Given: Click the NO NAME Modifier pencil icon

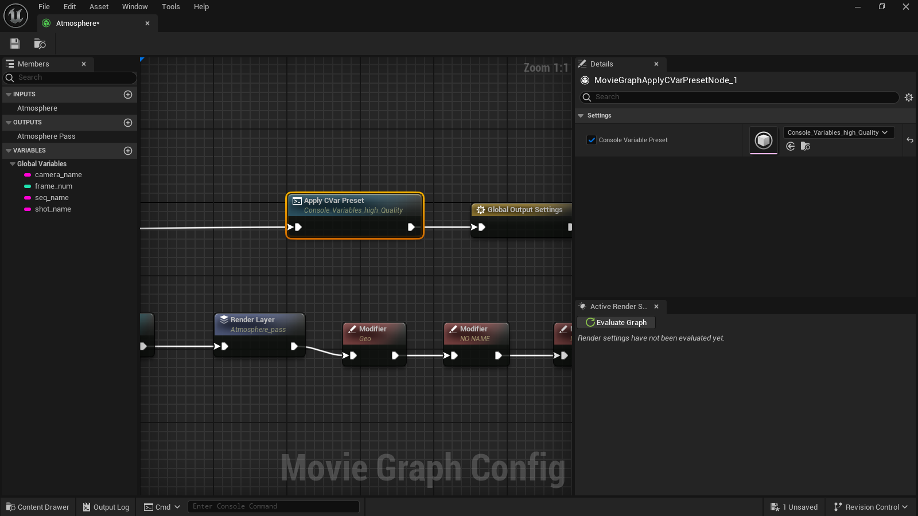Looking at the screenshot, I should click(x=453, y=329).
